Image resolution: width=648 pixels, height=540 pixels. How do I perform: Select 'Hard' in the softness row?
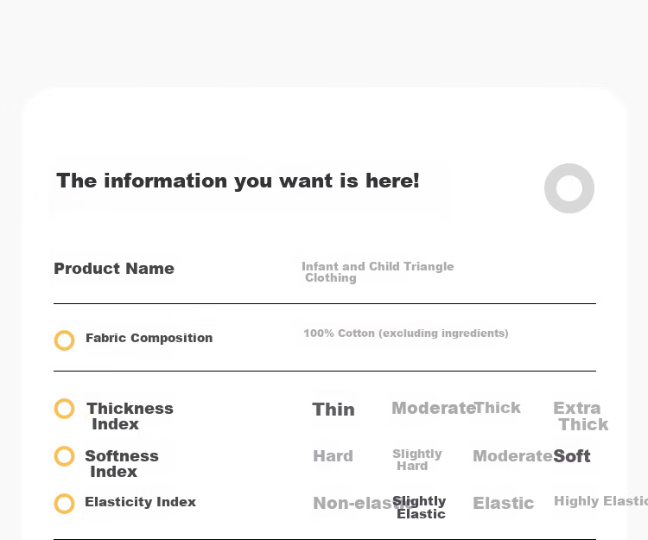(x=334, y=456)
